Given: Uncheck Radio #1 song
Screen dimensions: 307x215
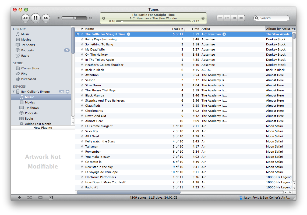Looking at the screenshot, I should click(82, 187).
